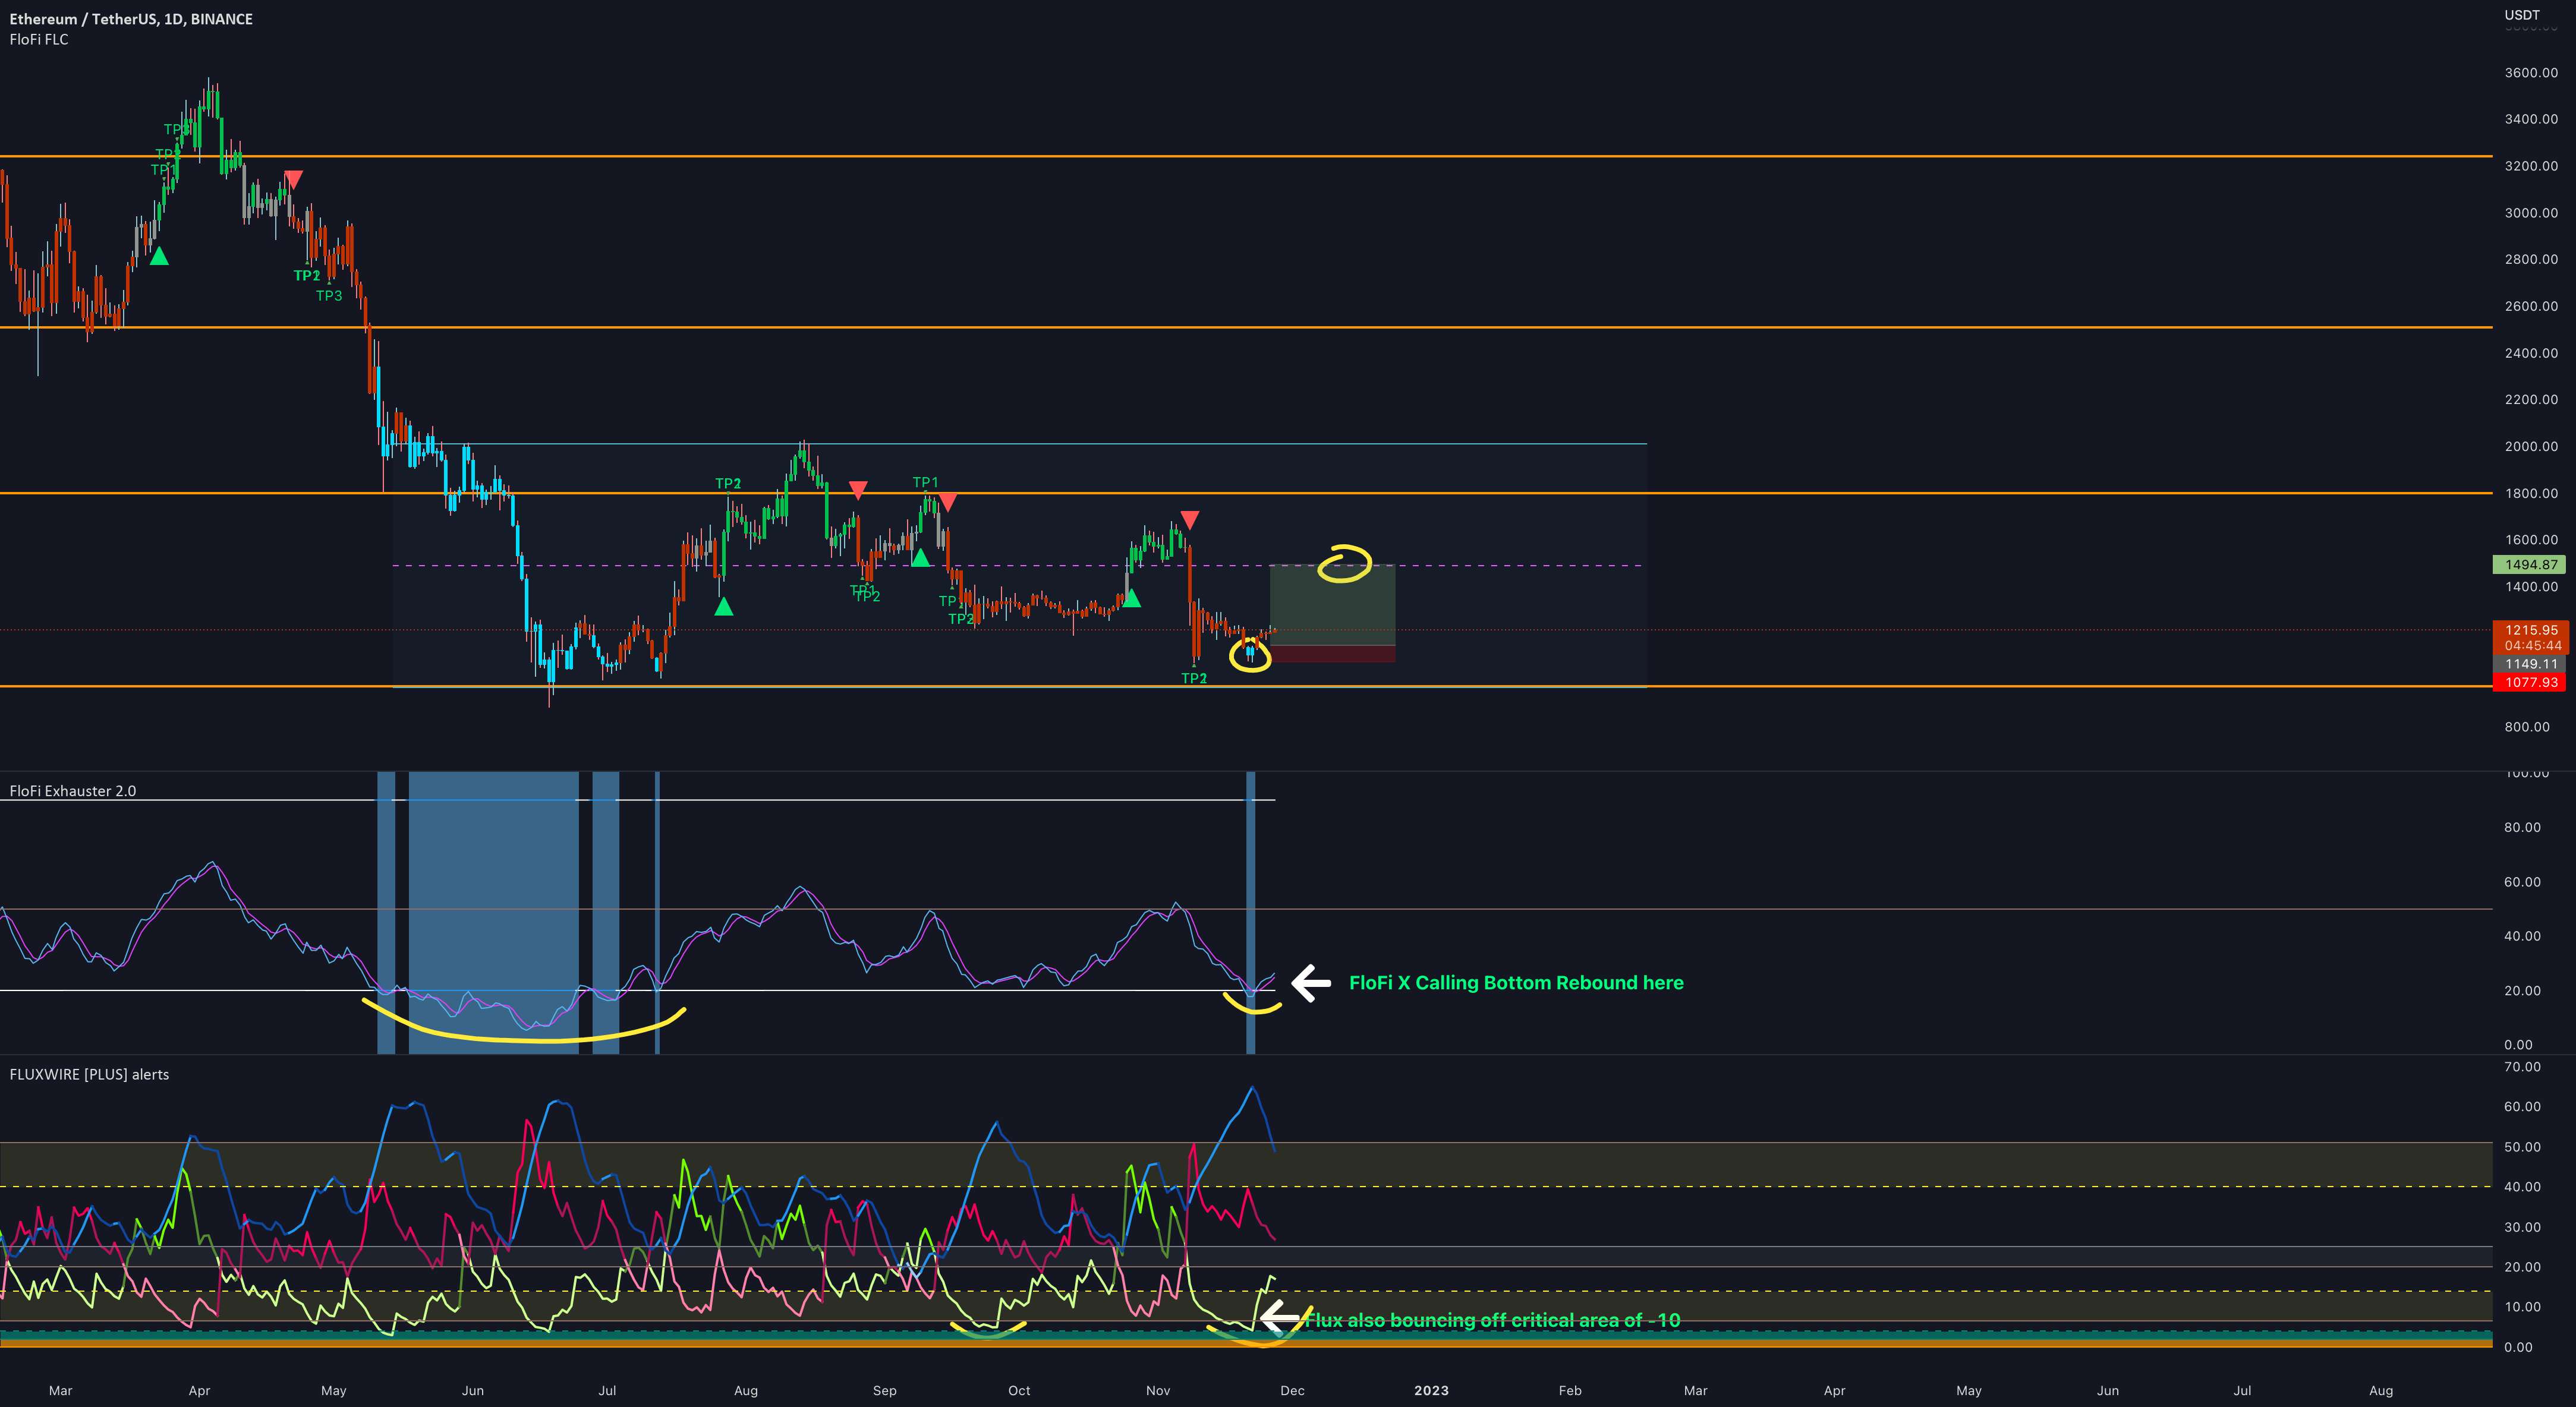Click the Ethereum / TetherUS symbol title
Image resolution: width=2576 pixels, height=1407 pixels.
coord(131,19)
